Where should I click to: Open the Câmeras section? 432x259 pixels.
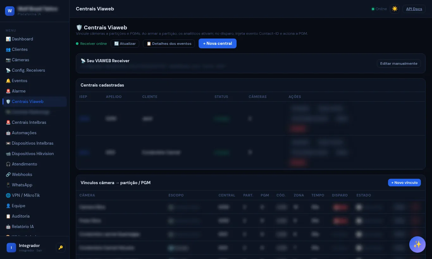[35, 60]
